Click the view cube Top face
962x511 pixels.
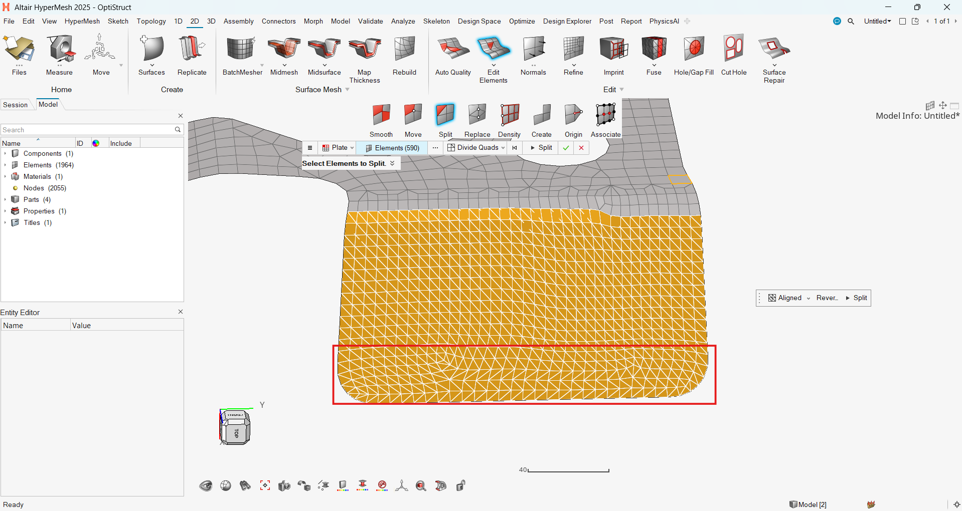(x=237, y=433)
